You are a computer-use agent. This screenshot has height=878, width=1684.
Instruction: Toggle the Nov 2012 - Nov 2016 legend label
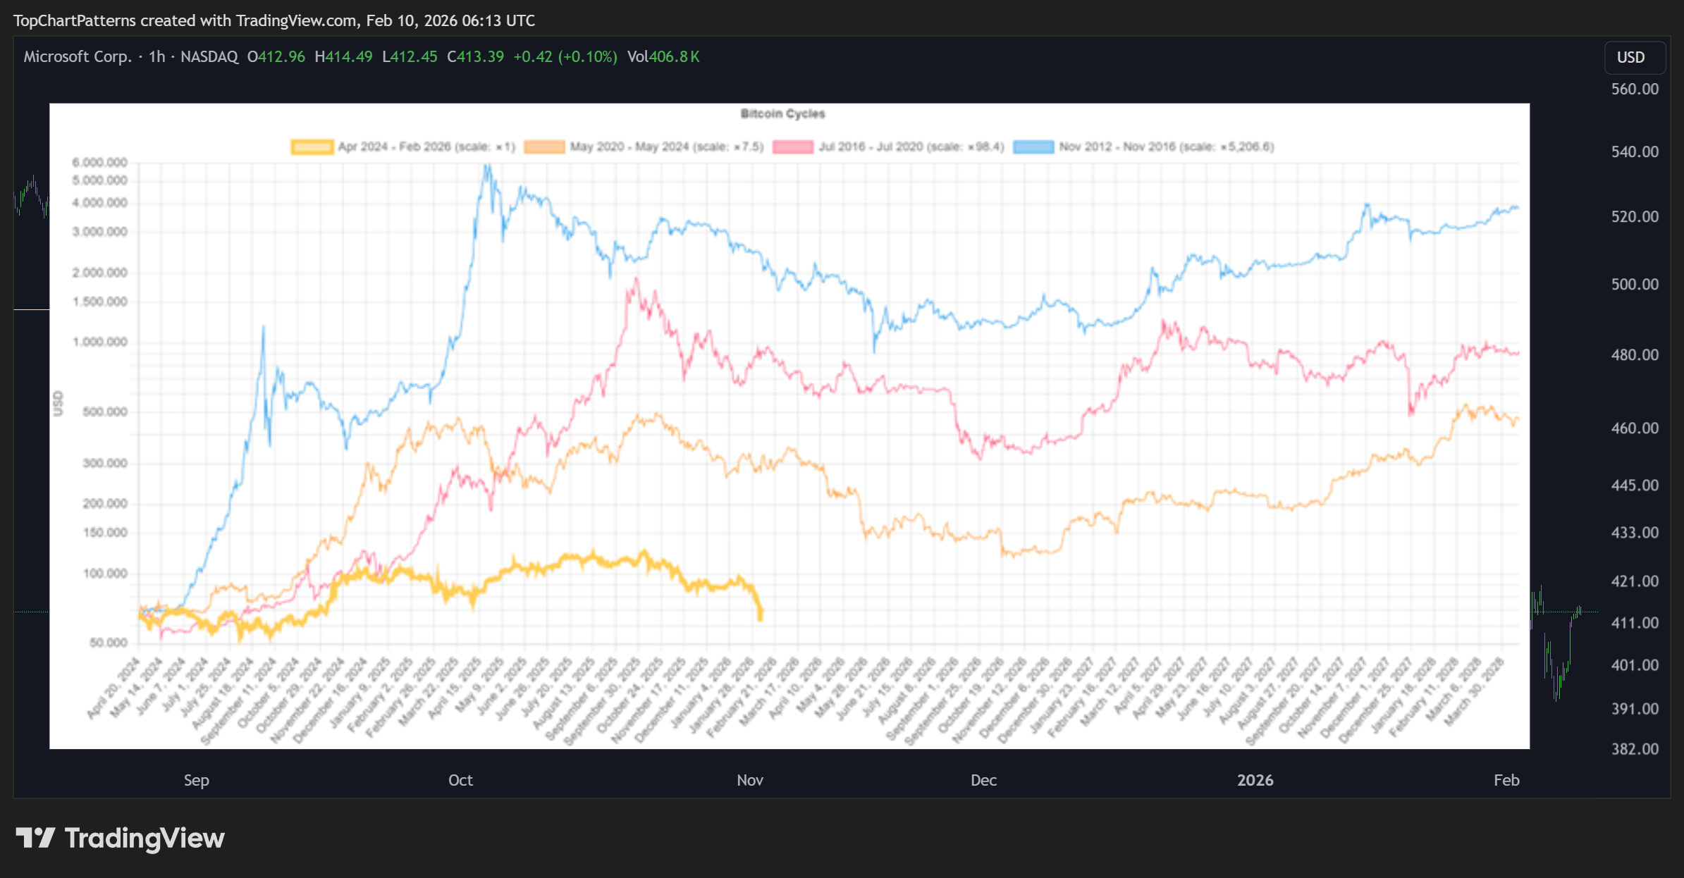tap(1167, 147)
